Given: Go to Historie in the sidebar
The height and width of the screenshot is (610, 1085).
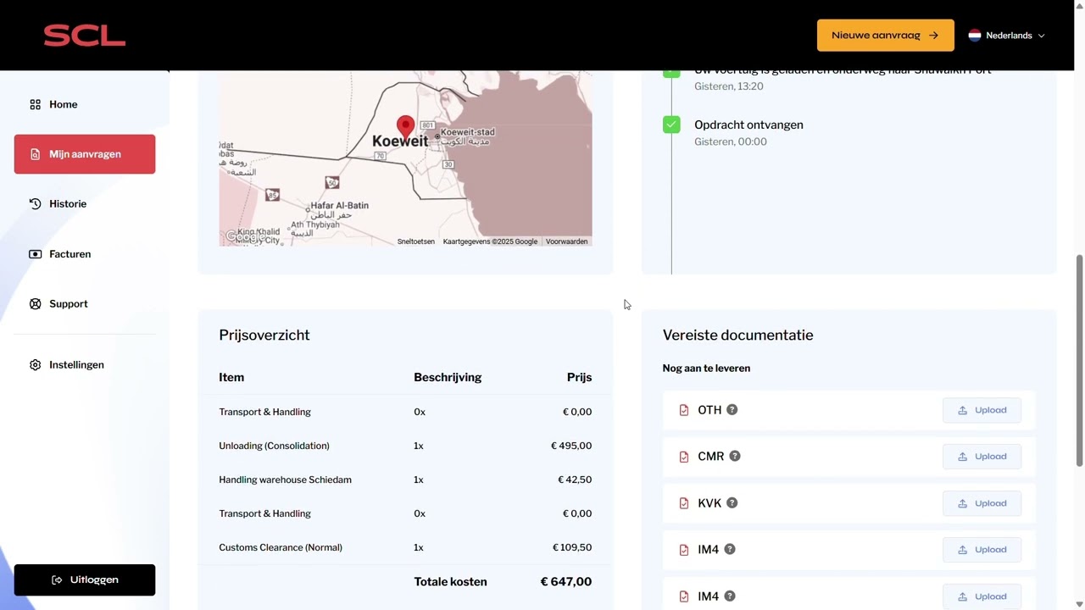Looking at the screenshot, I should (x=68, y=204).
